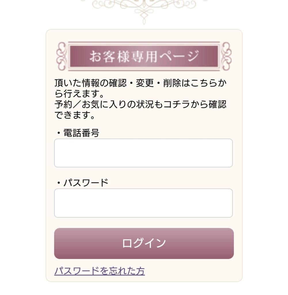Image resolution: width=288 pixels, height=295 pixels.
Task: Focus the パスワード password input box
Action: [143, 203]
